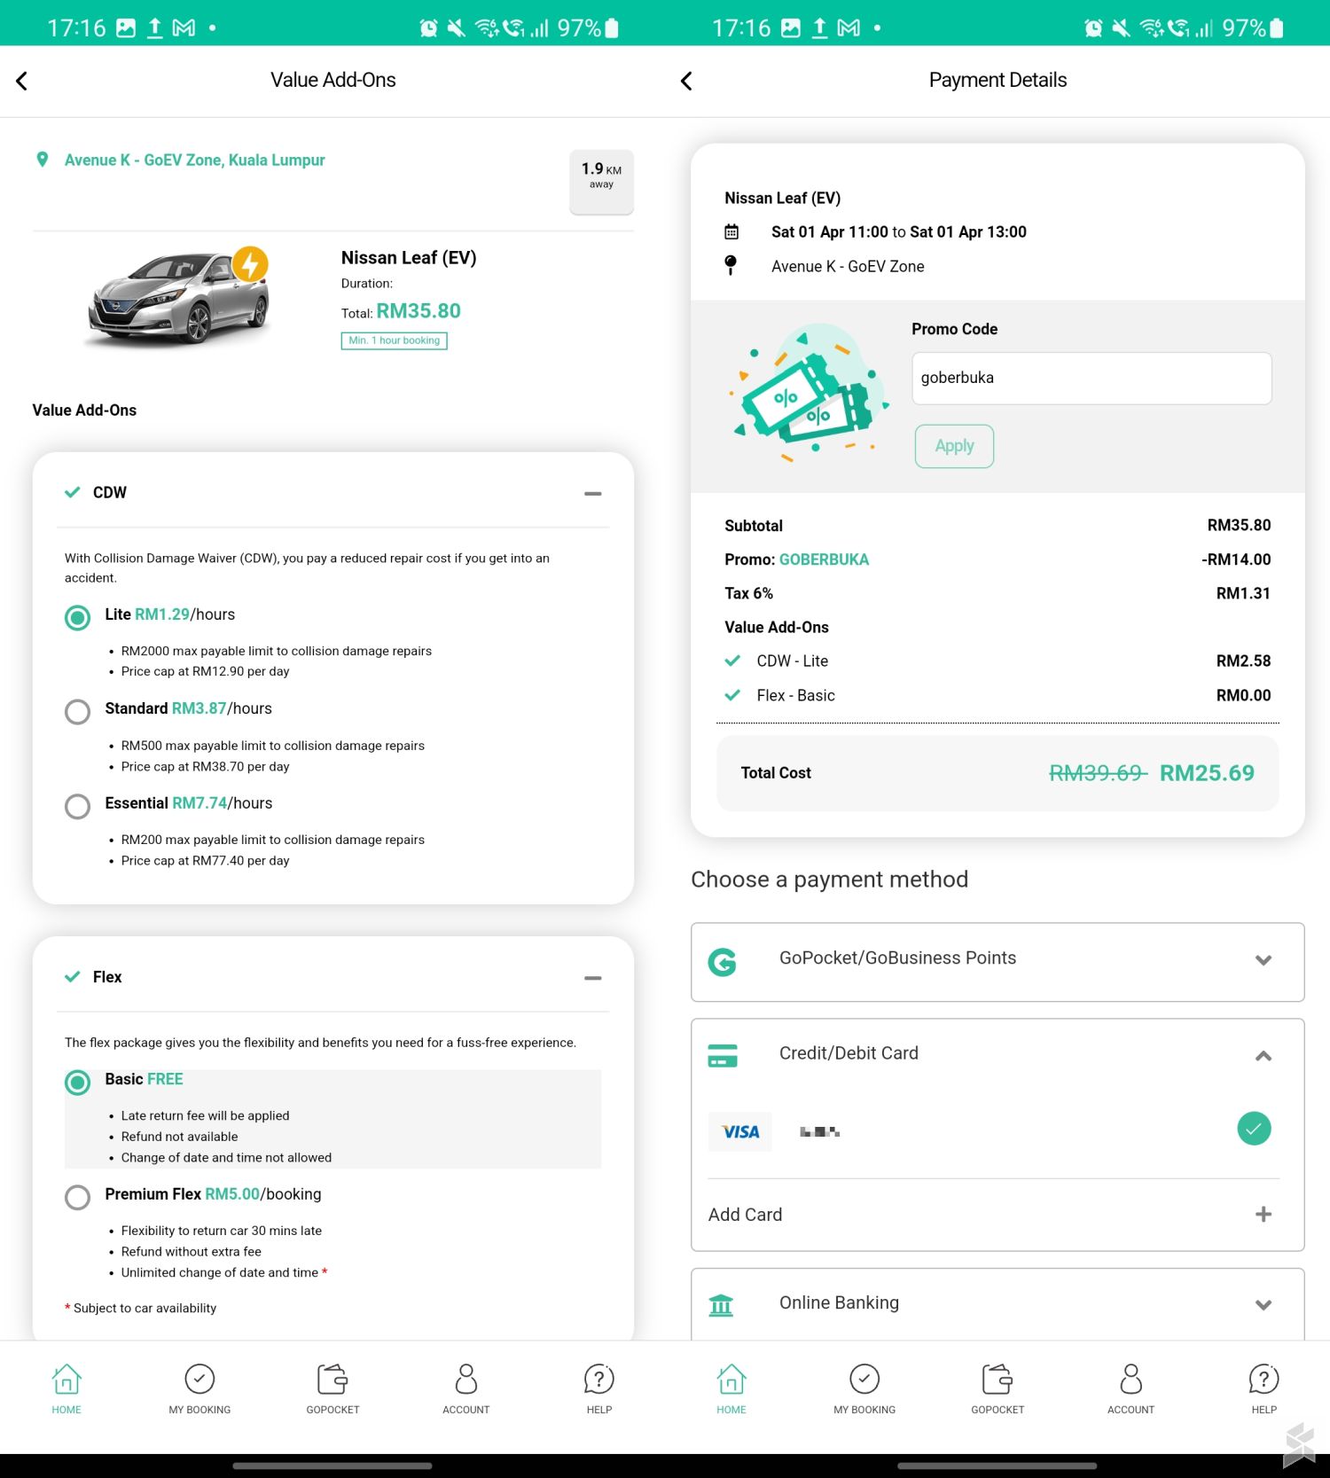Select the Standard RM3.87/hours CDW option
This screenshot has height=1478, width=1330.
tap(77, 711)
